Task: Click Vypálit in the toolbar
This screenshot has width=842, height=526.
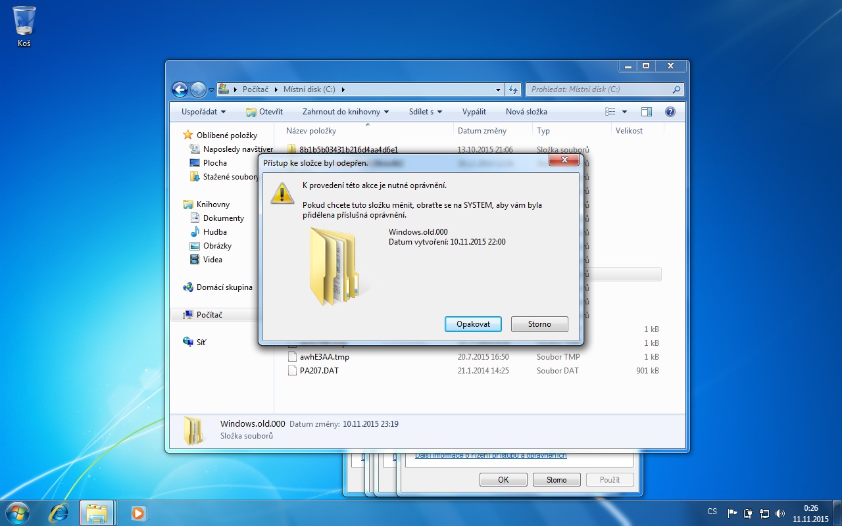Action: coord(474,112)
